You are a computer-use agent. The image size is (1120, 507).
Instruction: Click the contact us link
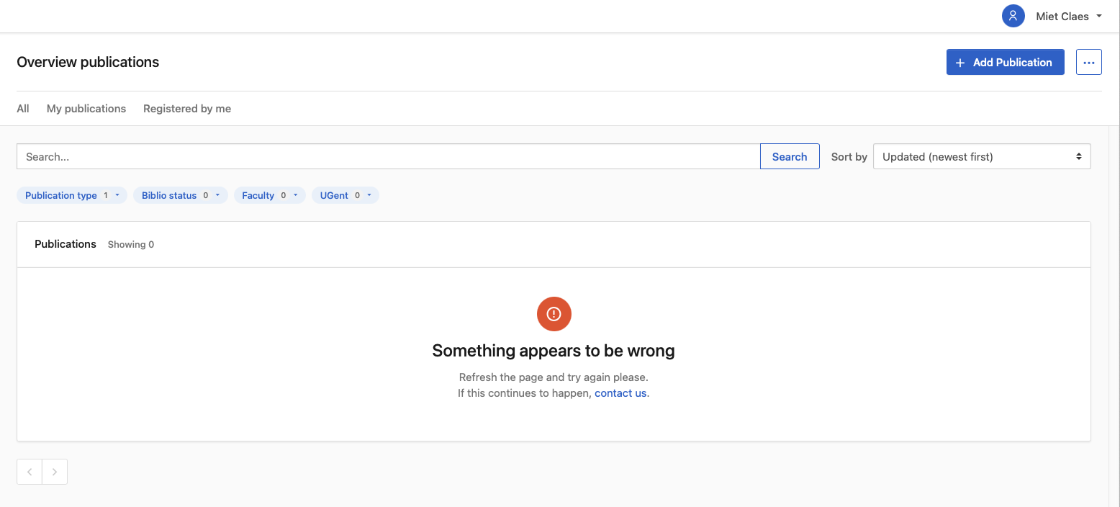[620, 393]
